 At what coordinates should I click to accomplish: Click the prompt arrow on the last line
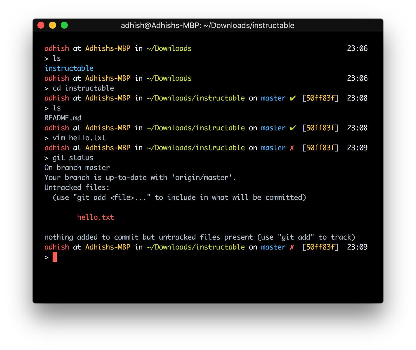(46, 257)
